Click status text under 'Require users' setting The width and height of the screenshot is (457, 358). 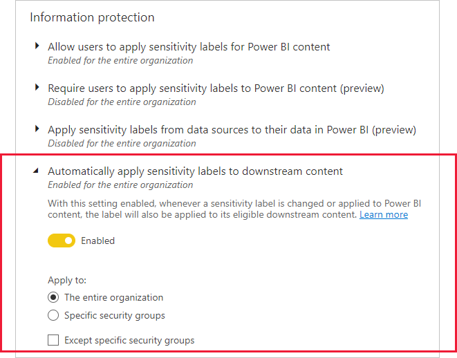[122, 102]
